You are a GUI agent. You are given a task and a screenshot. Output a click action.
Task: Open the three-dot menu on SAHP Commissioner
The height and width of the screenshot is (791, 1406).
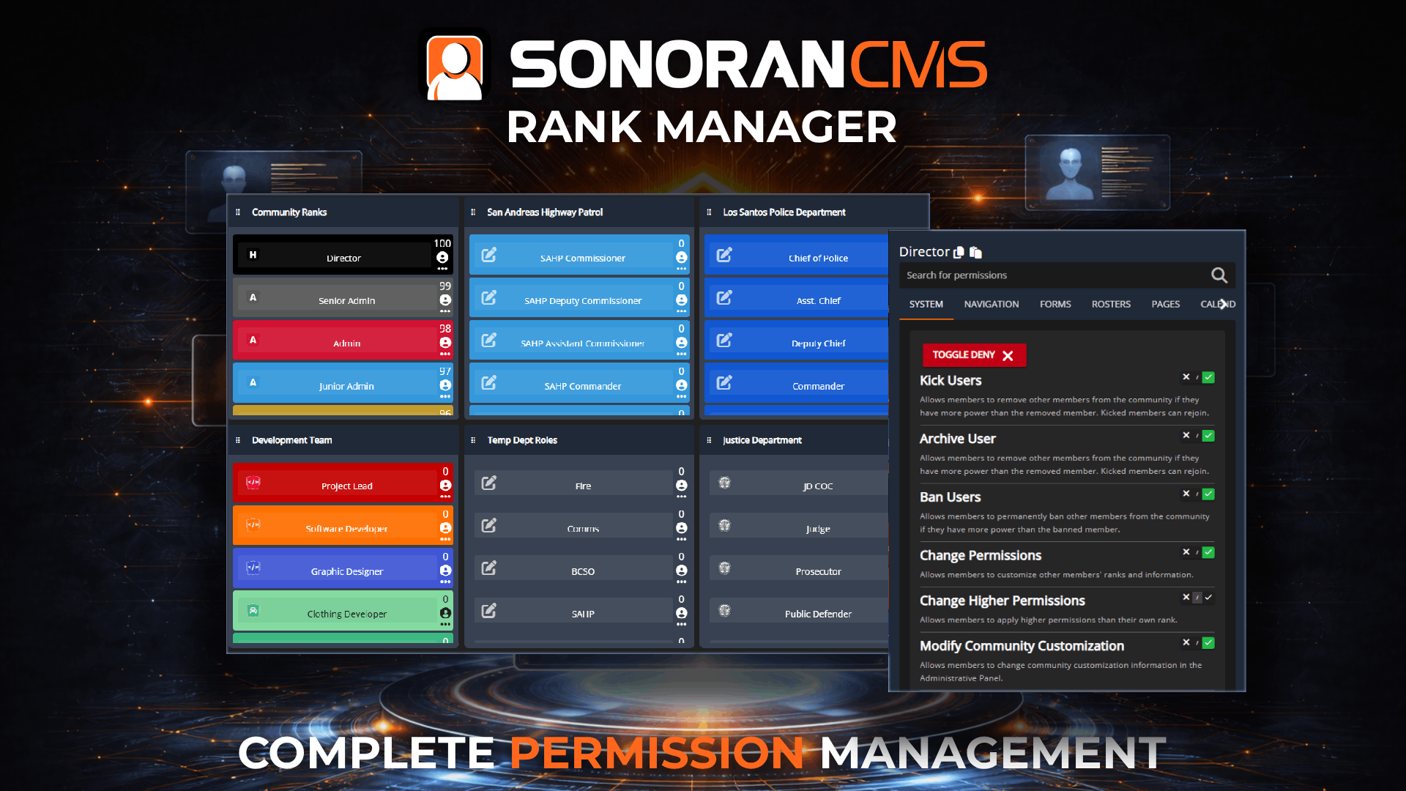(x=681, y=269)
